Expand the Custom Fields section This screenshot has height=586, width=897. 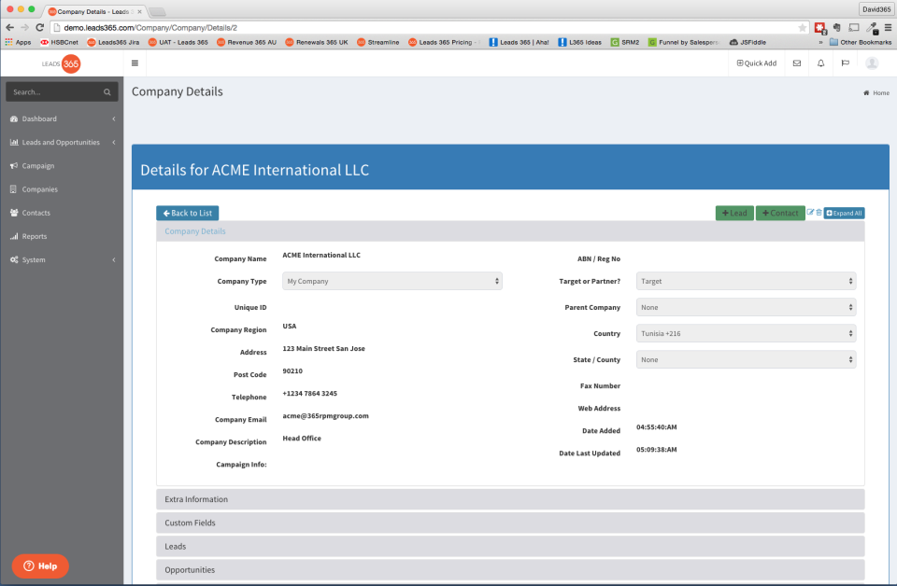[510, 523]
